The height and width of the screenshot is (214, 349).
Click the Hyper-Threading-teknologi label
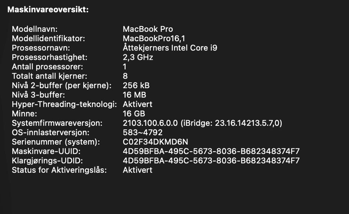(64, 104)
